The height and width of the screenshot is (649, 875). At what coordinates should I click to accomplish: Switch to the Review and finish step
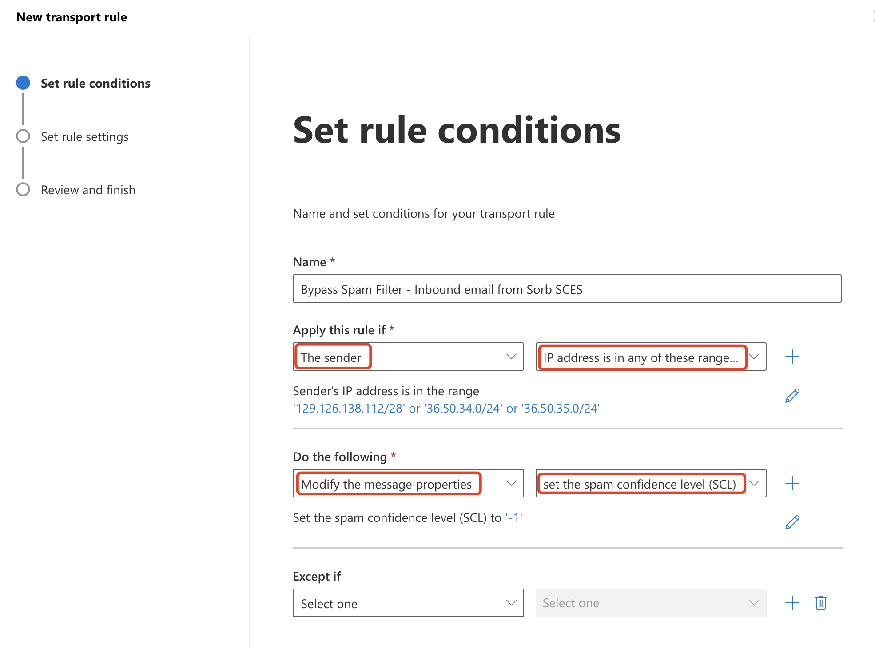[87, 190]
